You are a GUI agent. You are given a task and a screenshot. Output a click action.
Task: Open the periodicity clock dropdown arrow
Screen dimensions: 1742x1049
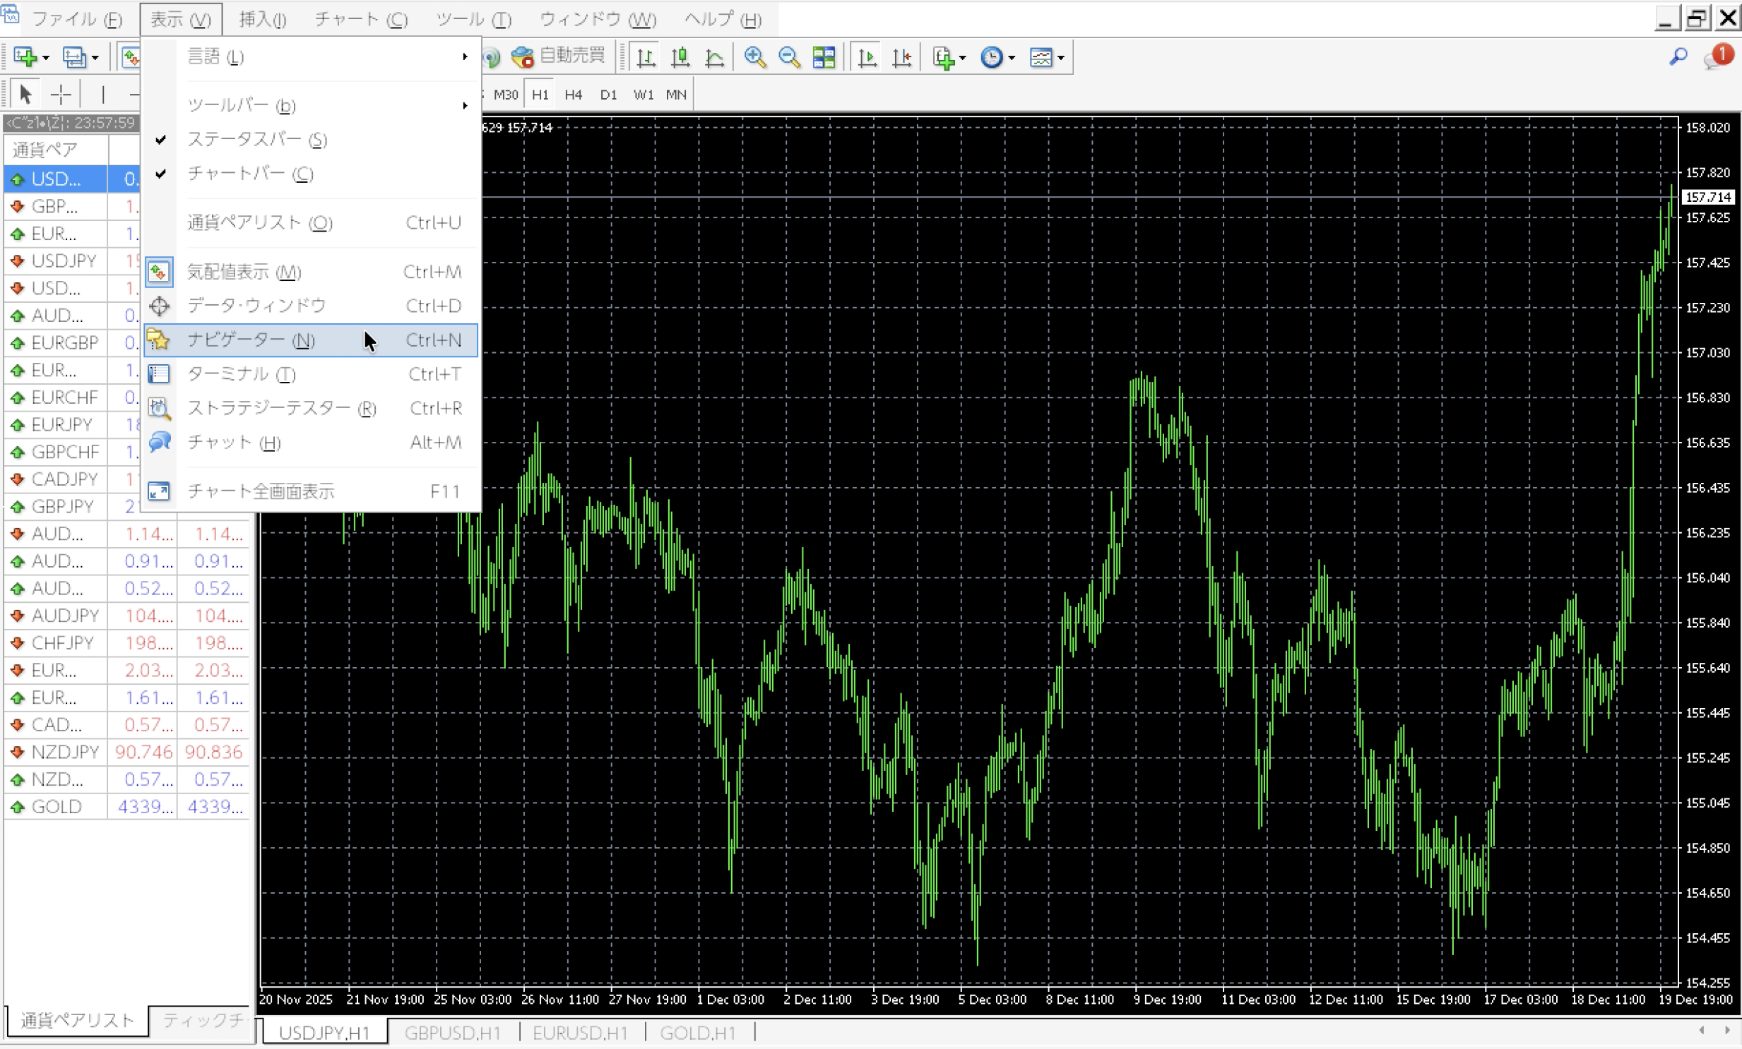coord(1012,58)
